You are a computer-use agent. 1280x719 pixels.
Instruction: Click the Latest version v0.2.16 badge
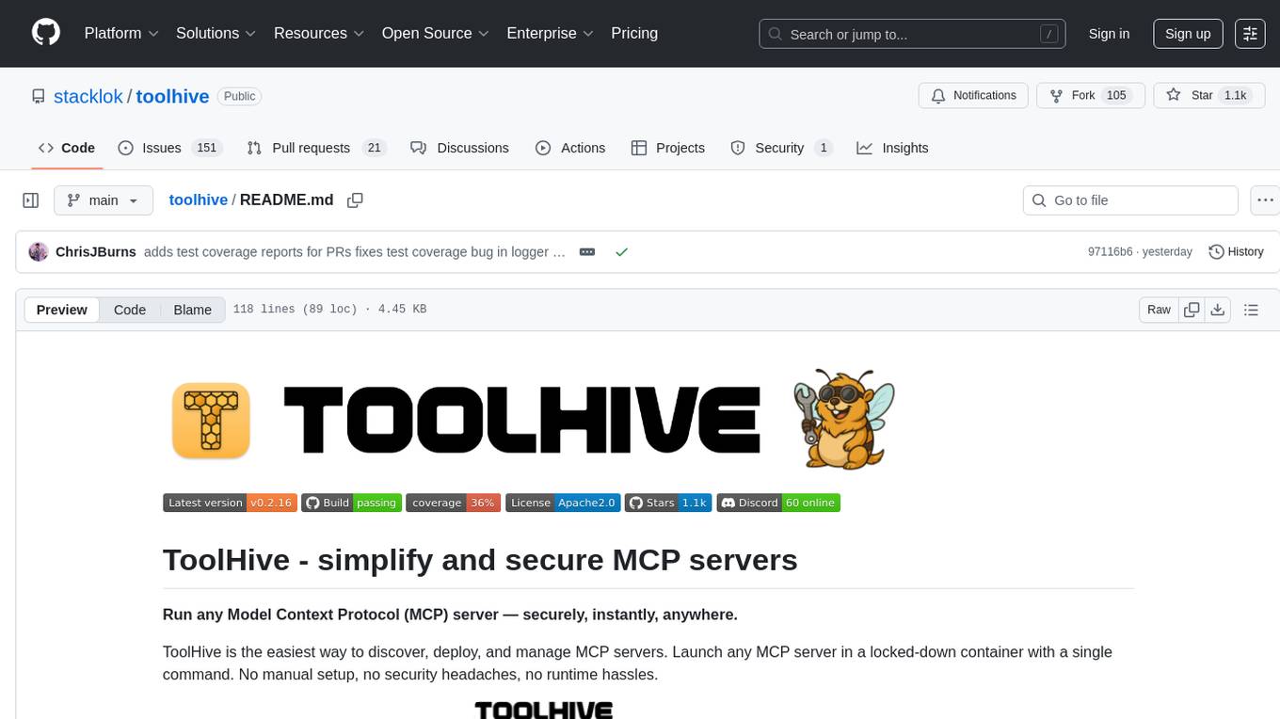231,503
